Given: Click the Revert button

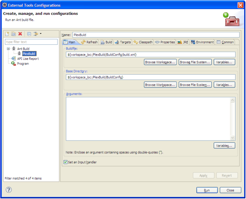Looking at the screenshot, I should coord(227,175).
